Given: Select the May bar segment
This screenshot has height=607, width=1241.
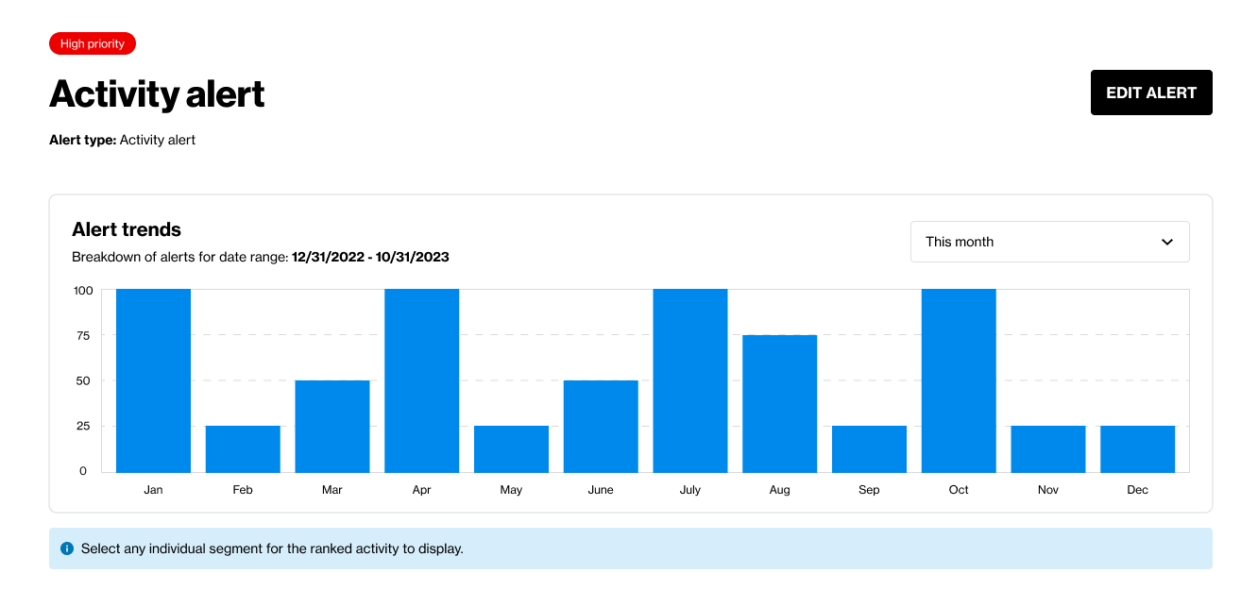Looking at the screenshot, I should (x=511, y=448).
